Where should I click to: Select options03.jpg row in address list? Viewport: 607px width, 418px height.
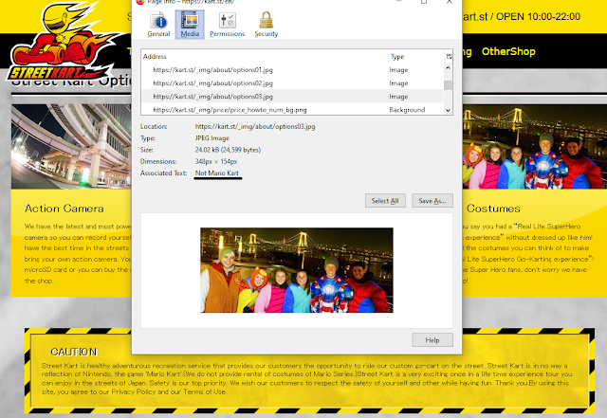pos(292,96)
